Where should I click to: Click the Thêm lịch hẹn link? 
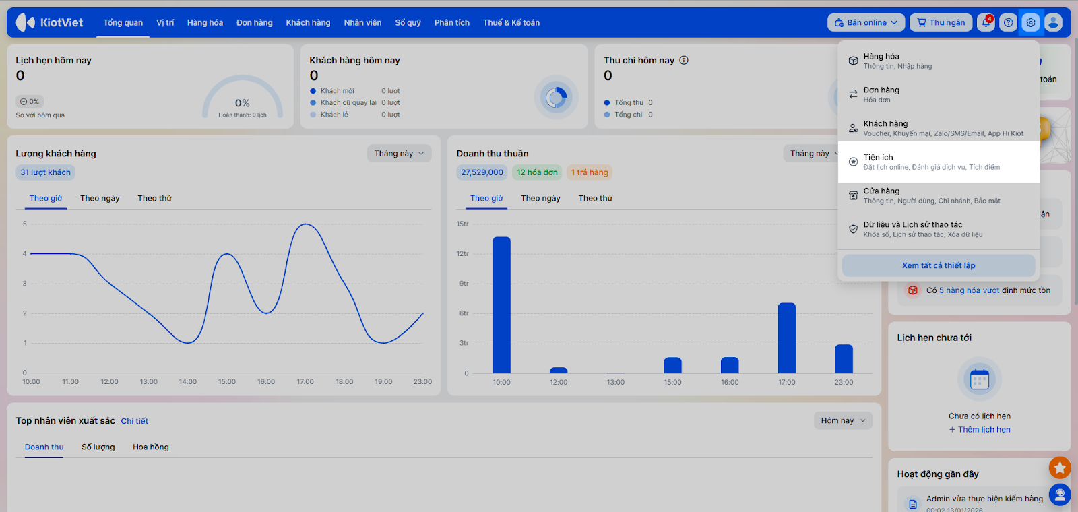click(x=980, y=430)
